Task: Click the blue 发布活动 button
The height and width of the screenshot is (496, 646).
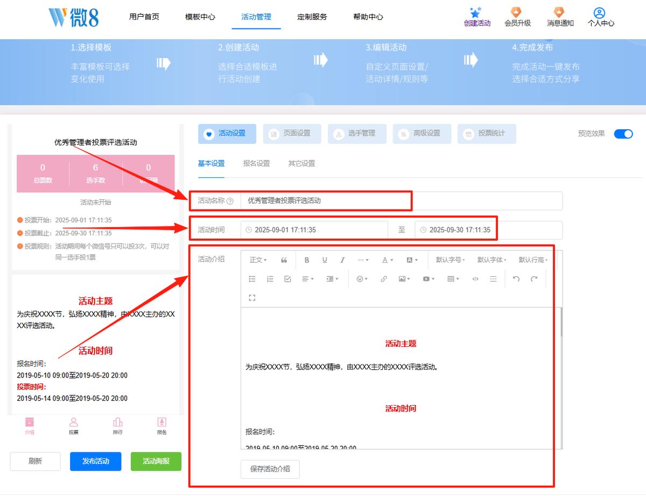Action: pyautogui.click(x=96, y=462)
